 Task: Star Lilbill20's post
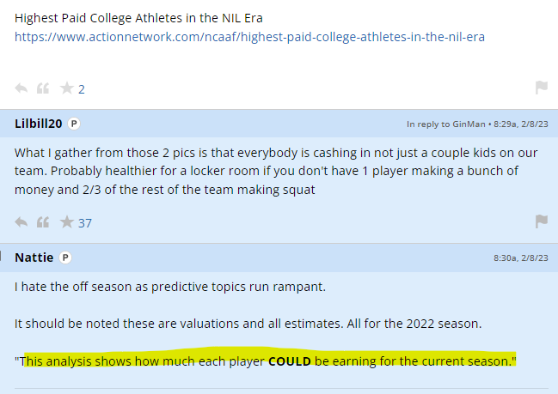coord(65,222)
